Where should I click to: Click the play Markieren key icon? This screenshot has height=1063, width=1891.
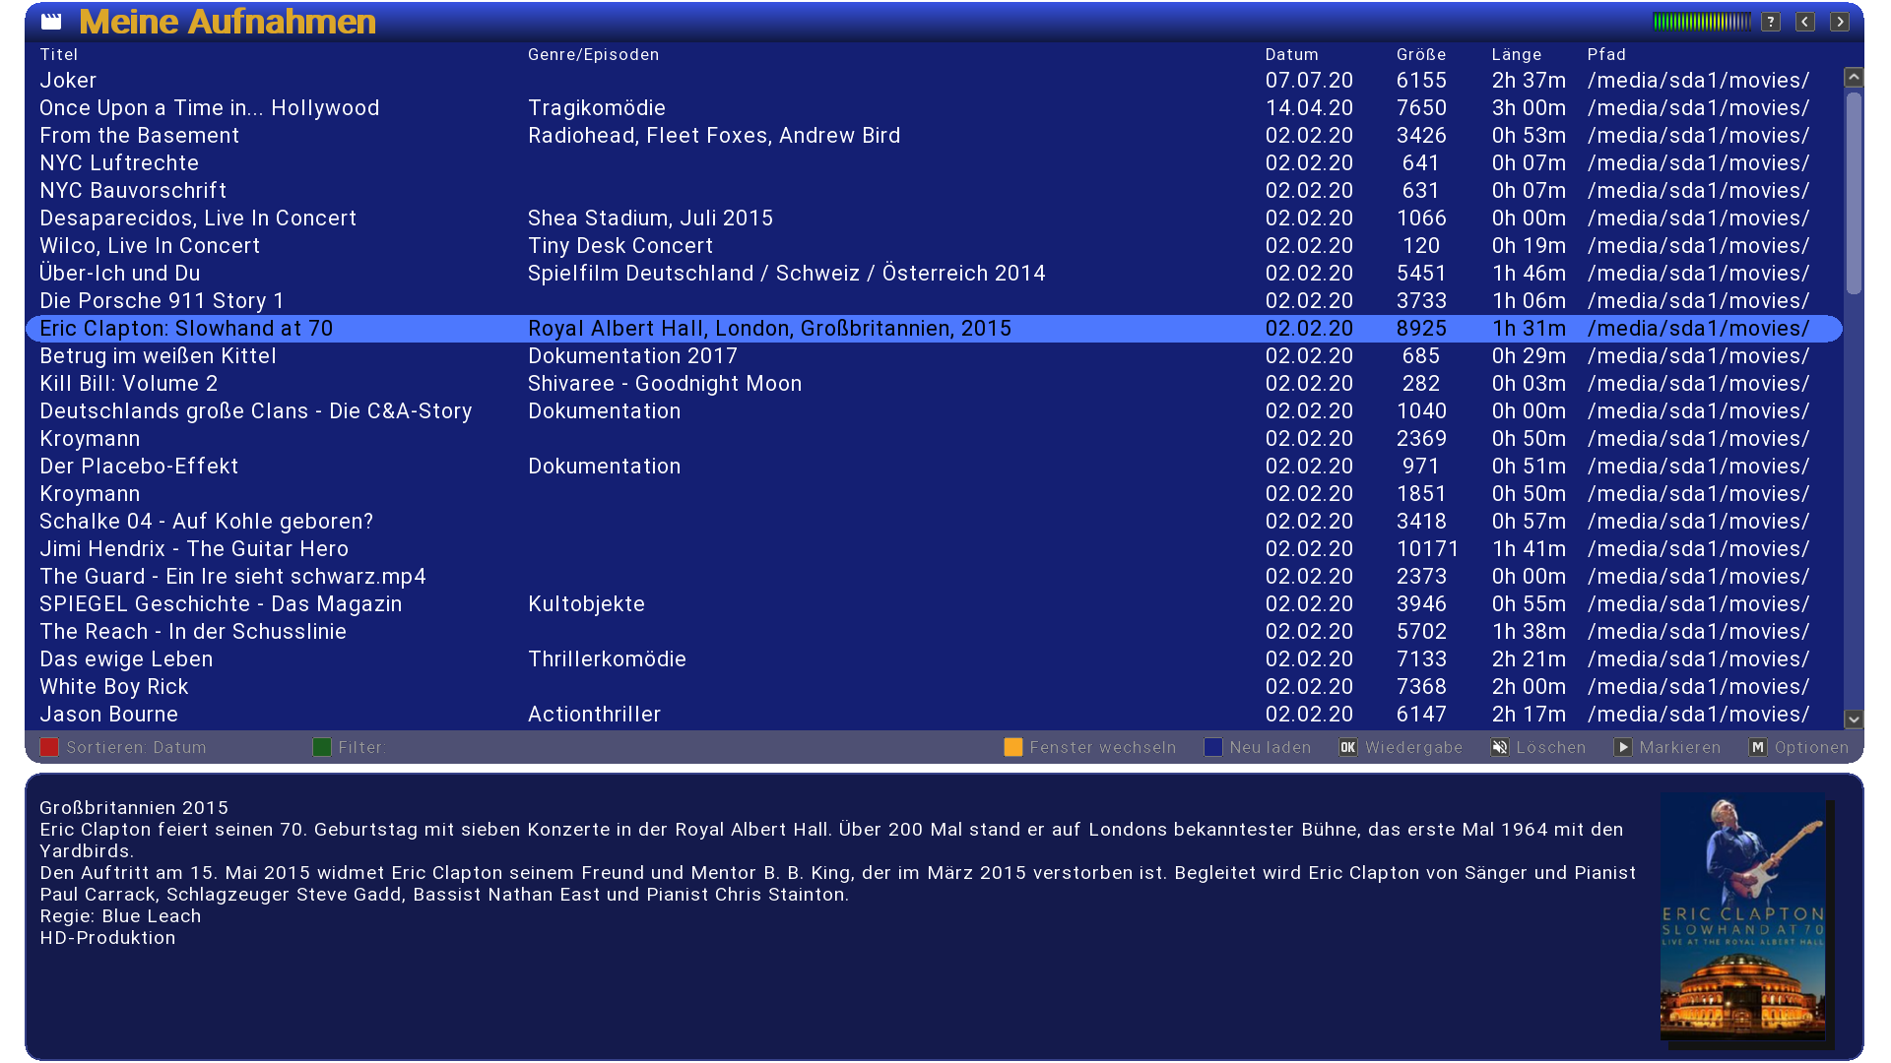coord(1623,748)
